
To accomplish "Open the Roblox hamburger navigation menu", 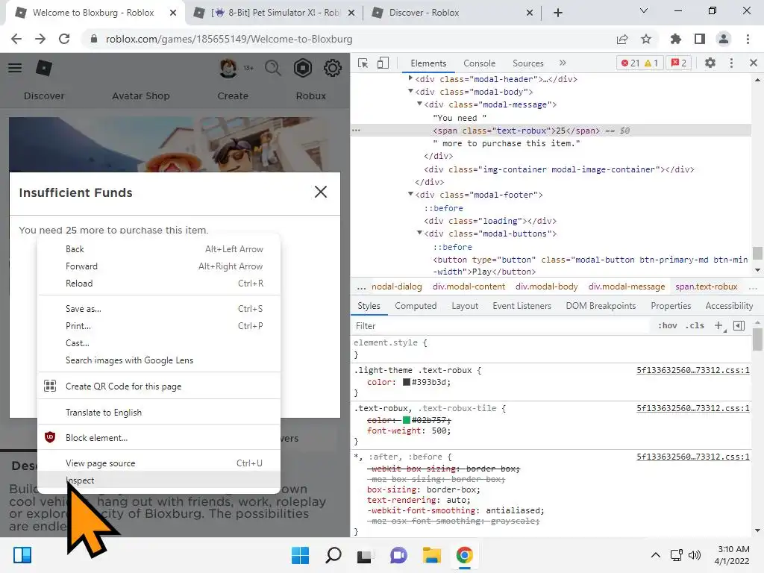I will tap(15, 68).
